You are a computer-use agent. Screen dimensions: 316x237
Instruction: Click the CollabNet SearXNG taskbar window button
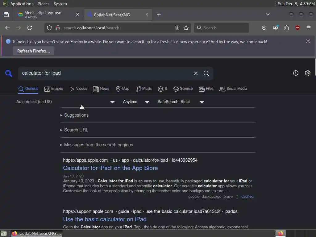click(x=36, y=233)
